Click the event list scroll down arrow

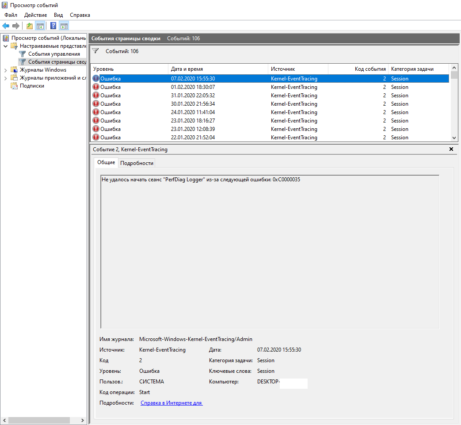[454, 138]
